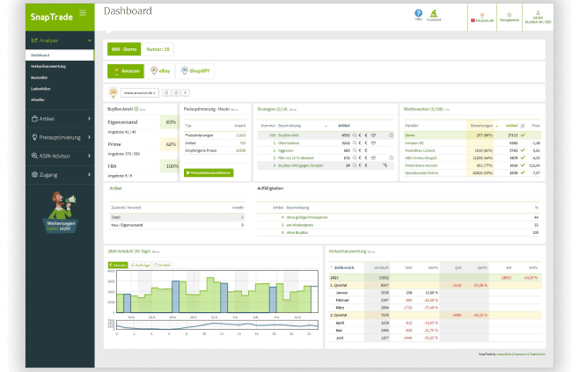
Task: Click the magnifier icon in the BuyBox-MAX strategy row
Action: point(355,135)
